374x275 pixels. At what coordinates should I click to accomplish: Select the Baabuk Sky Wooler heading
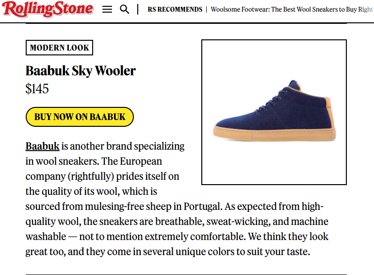coord(81,71)
